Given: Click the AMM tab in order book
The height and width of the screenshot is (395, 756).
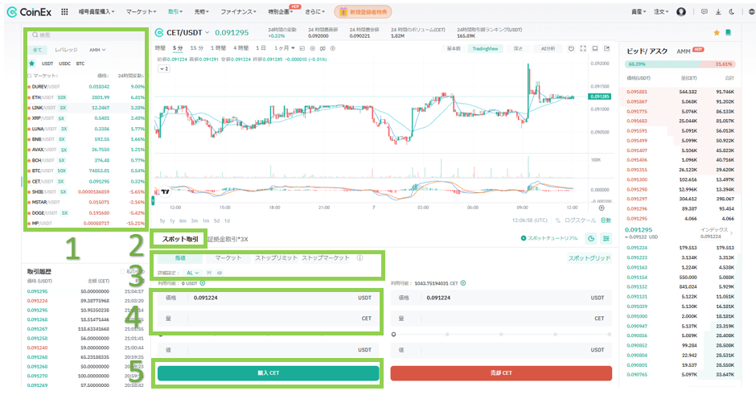Looking at the screenshot, I should (684, 51).
